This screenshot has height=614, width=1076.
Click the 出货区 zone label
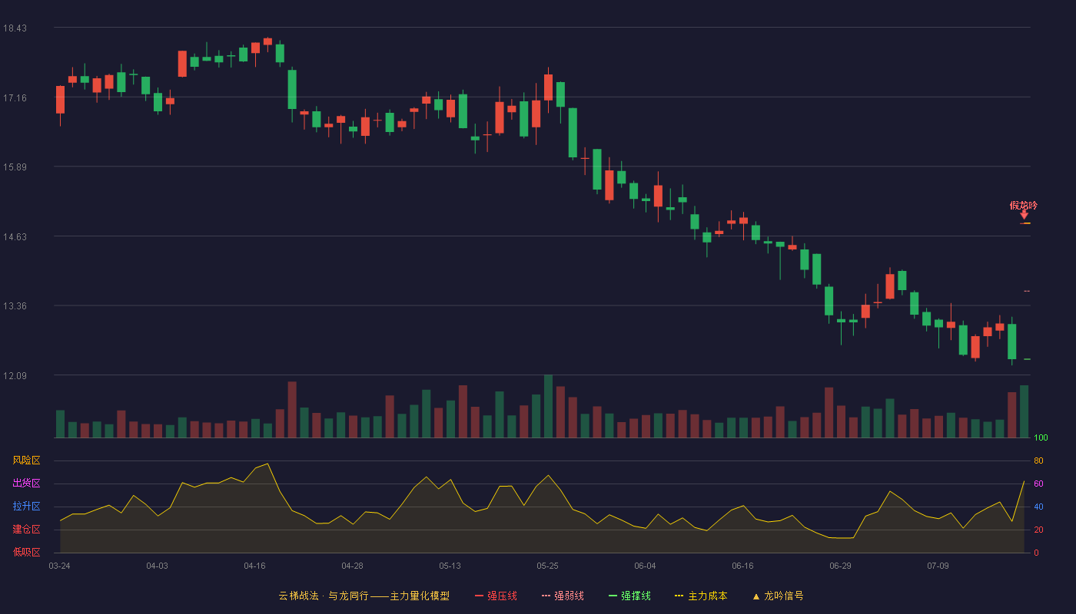(26, 484)
